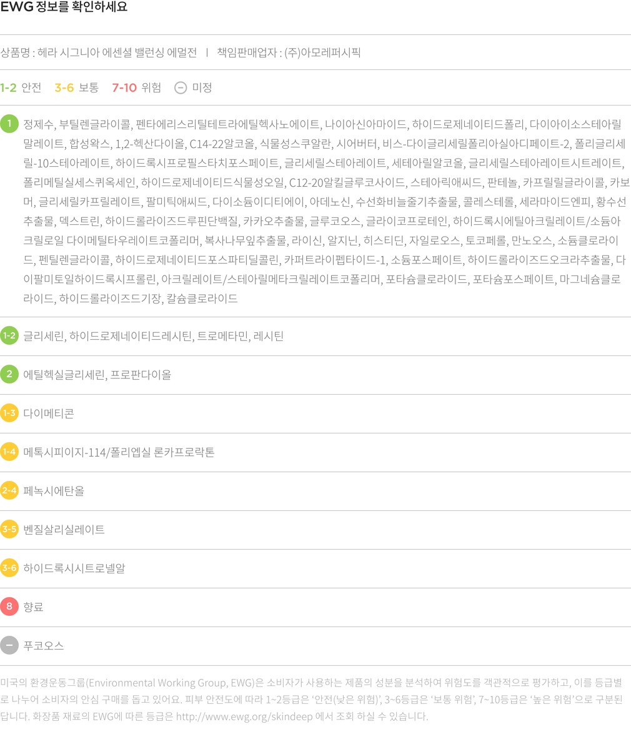Click the 미정 circle-minus legend icon
631x732 pixels.
point(181,88)
